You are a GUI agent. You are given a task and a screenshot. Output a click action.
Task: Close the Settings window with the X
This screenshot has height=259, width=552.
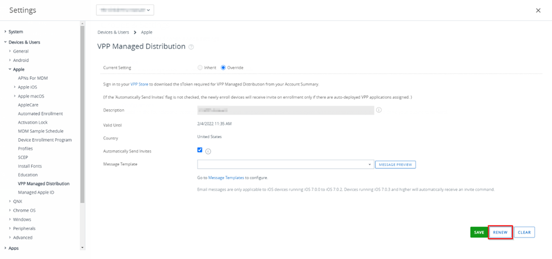[538, 11]
